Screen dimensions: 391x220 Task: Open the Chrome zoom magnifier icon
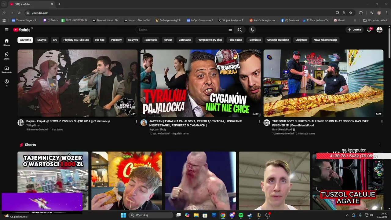pos(344,13)
